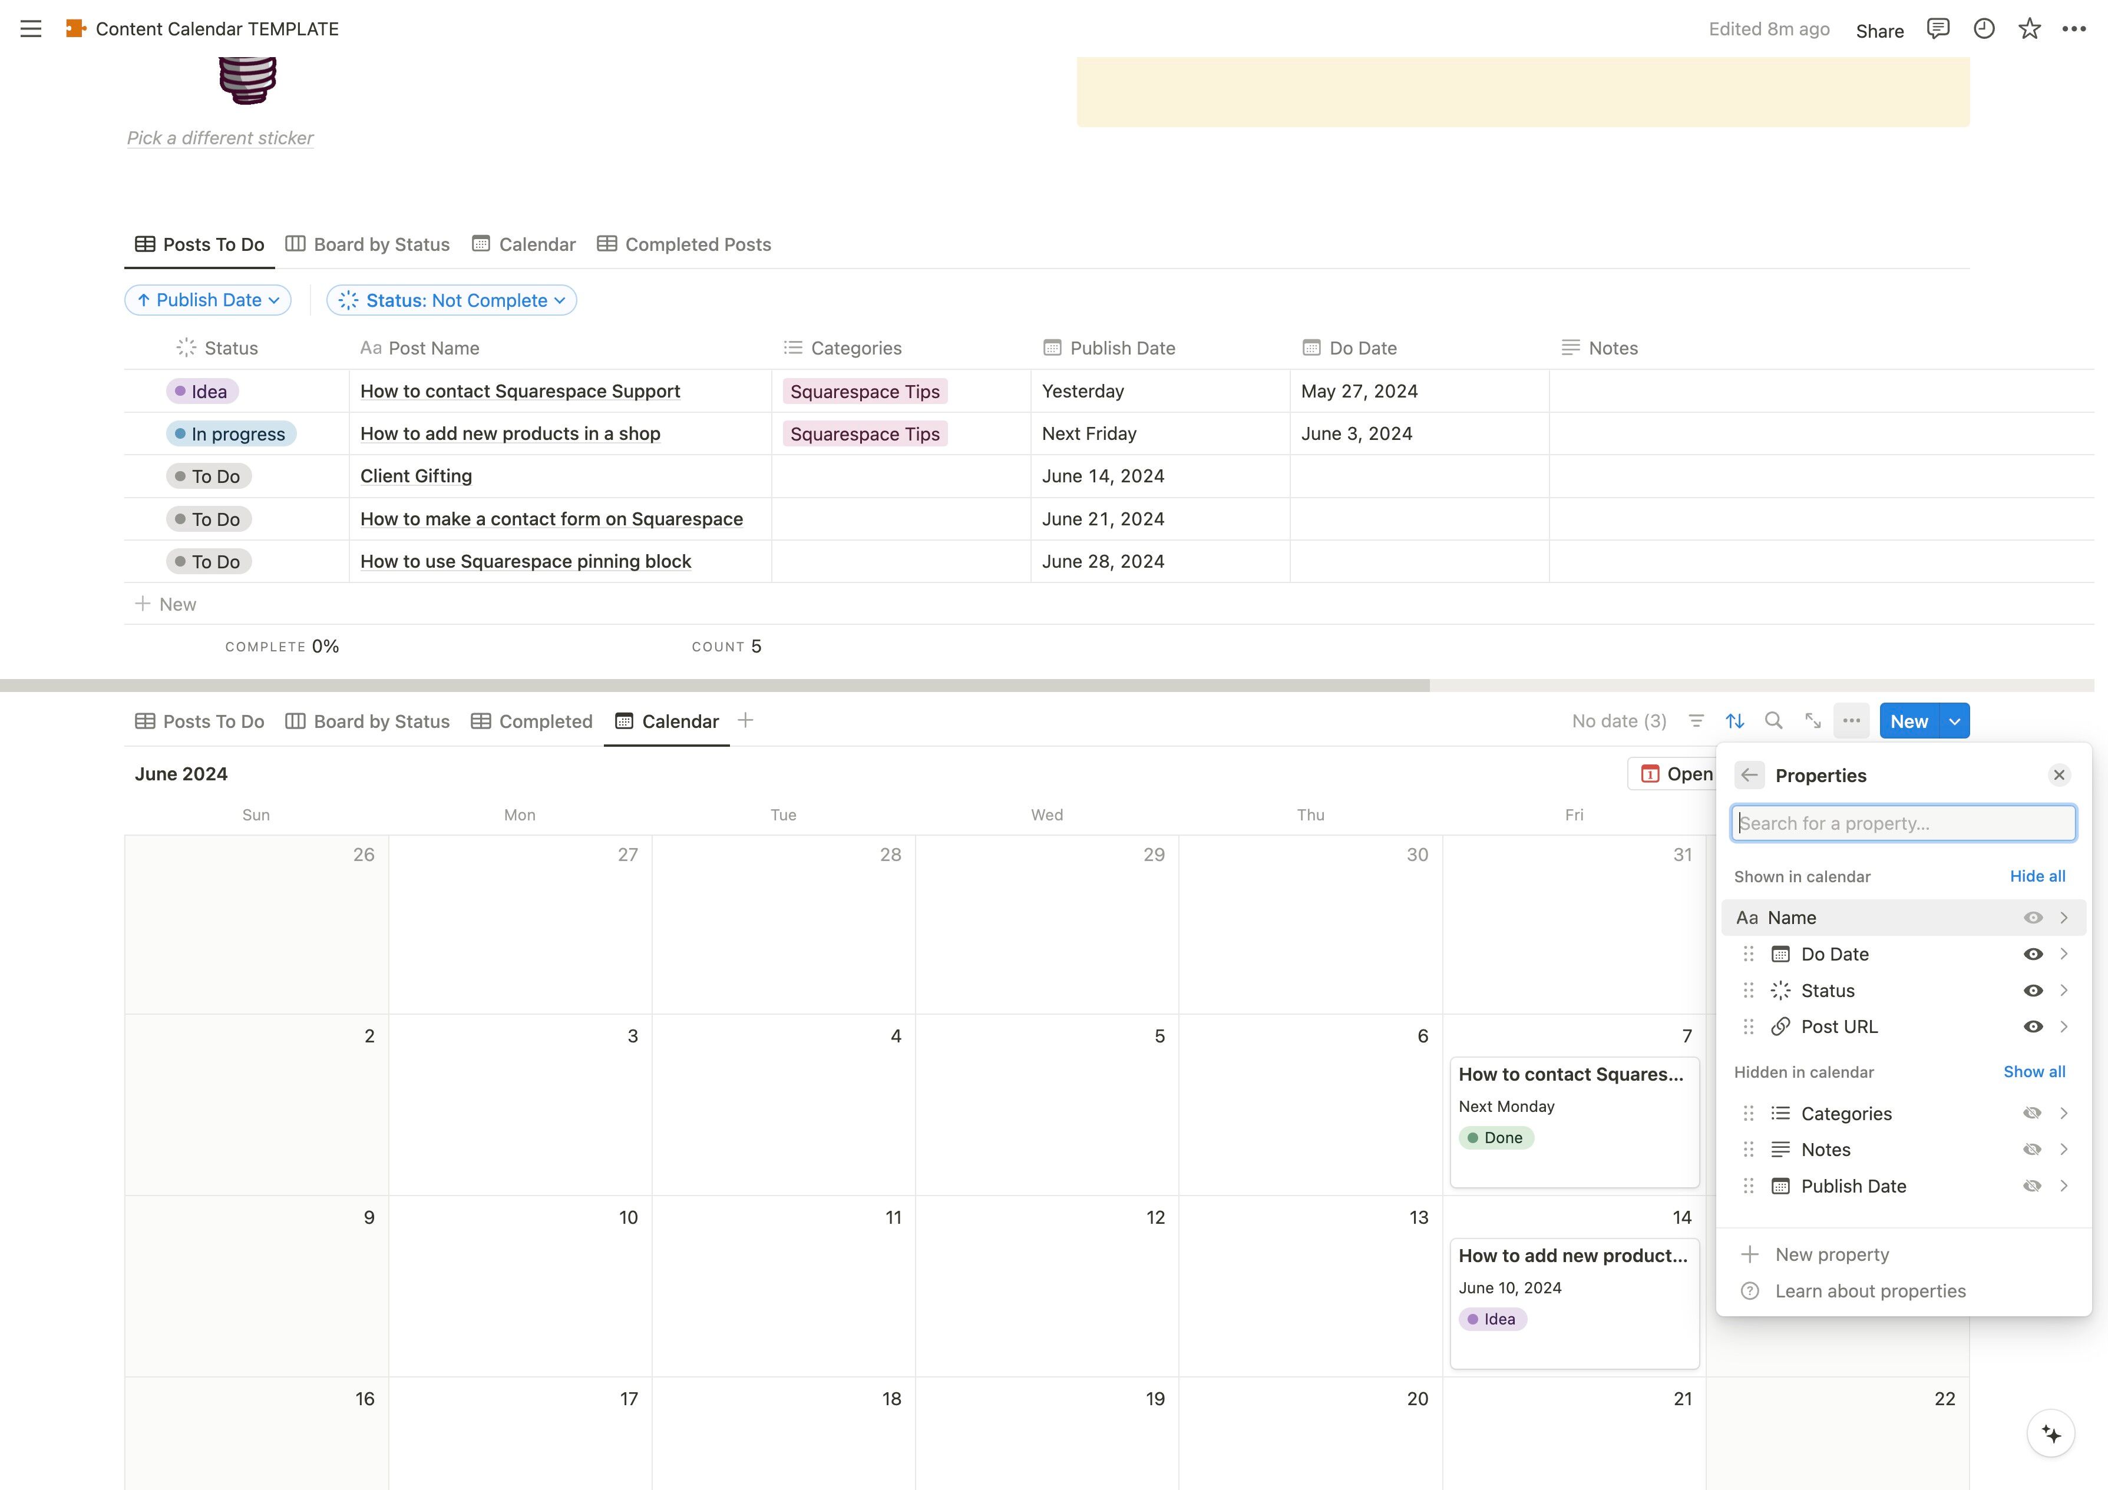Click the Hide all link
This screenshot has width=2108, height=1490.
pyautogui.click(x=2037, y=877)
